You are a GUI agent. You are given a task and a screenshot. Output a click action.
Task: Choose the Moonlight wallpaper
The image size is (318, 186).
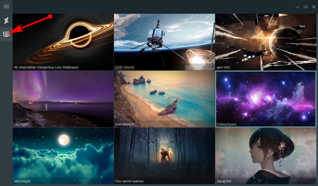(63, 156)
